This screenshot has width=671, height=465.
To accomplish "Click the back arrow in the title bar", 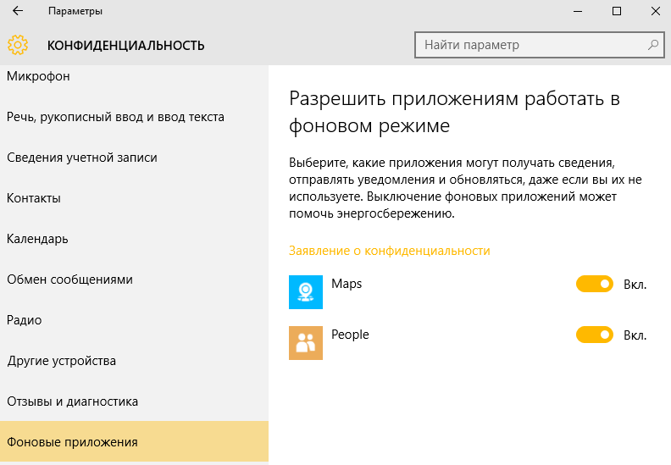I will pyautogui.click(x=18, y=11).
